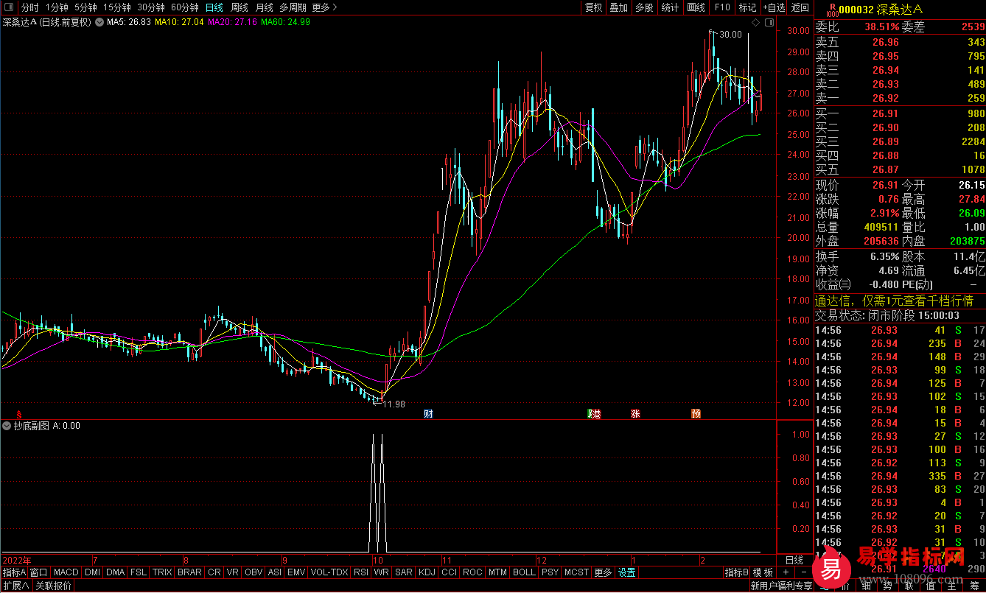Switch to 30分钟 period
Image resolution: width=986 pixels, height=593 pixels.
151,7
